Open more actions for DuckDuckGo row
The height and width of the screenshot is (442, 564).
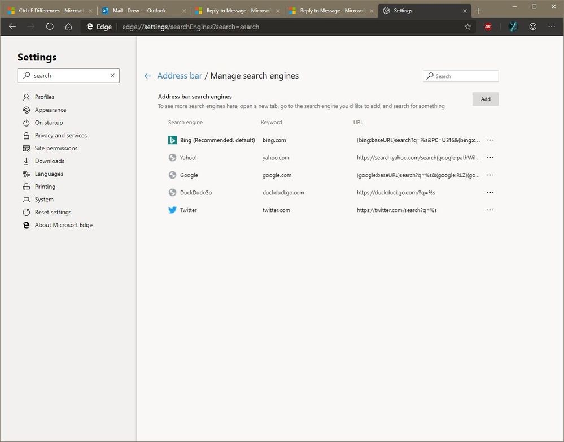[490, 192]
